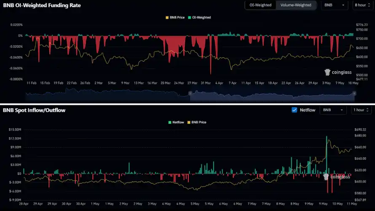
Task: Click the 3 May date label on funding chart
Action: [x=326, y=83]
